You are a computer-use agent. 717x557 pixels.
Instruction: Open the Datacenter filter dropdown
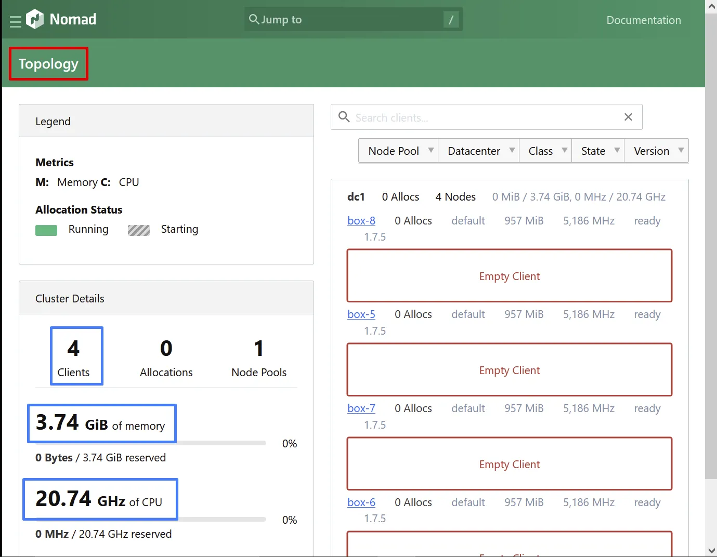tap(478, 151)
